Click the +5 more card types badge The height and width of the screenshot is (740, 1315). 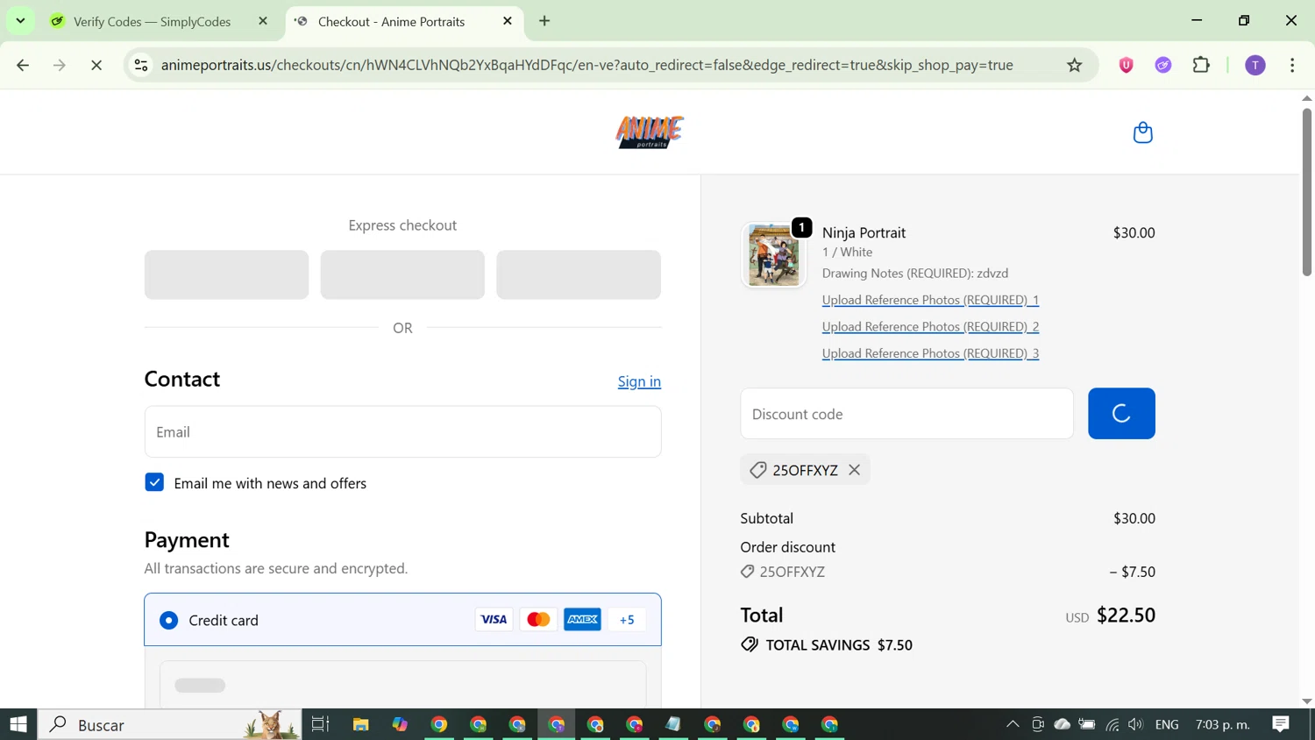[x=627, y=620]
